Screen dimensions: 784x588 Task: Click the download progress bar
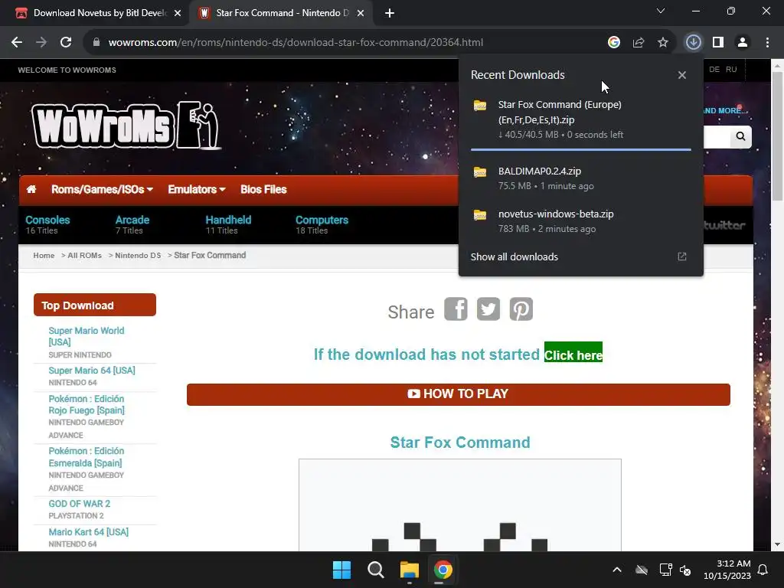click(x=581, y=149)
